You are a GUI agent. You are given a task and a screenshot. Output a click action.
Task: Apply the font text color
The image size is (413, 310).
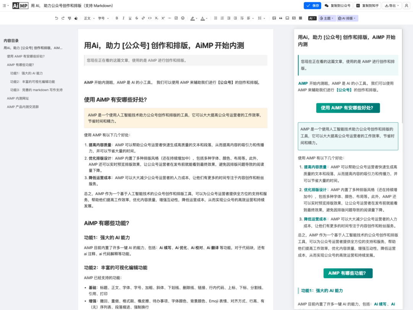click(202, 18)
